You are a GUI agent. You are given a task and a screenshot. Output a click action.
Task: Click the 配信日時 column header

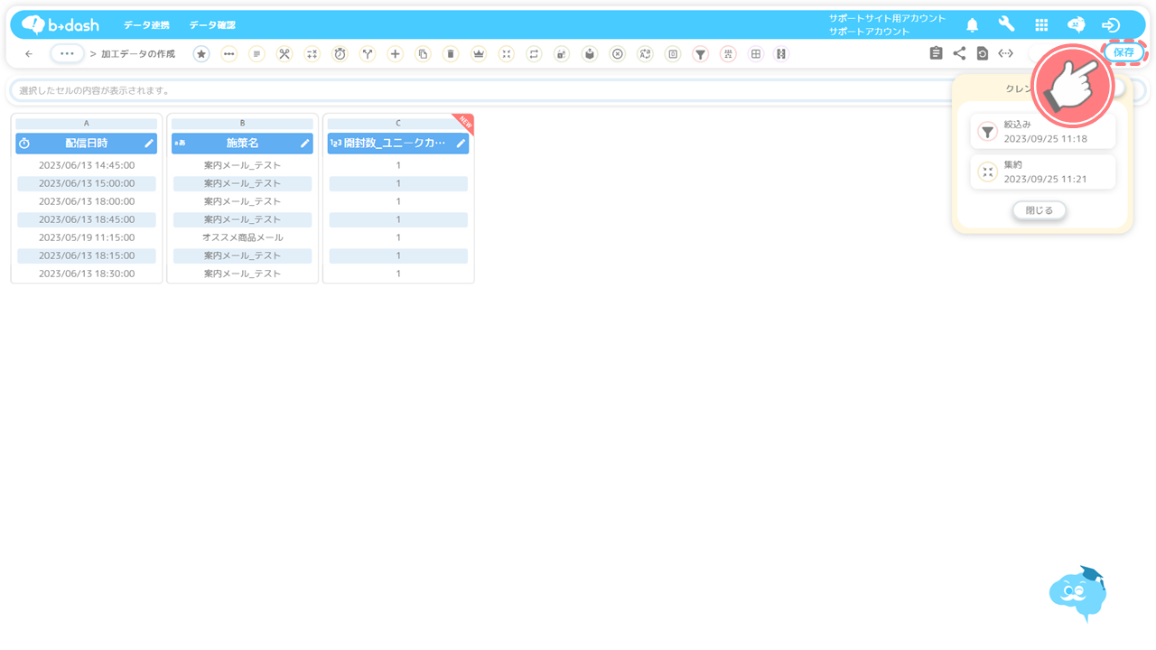(87, 144)
